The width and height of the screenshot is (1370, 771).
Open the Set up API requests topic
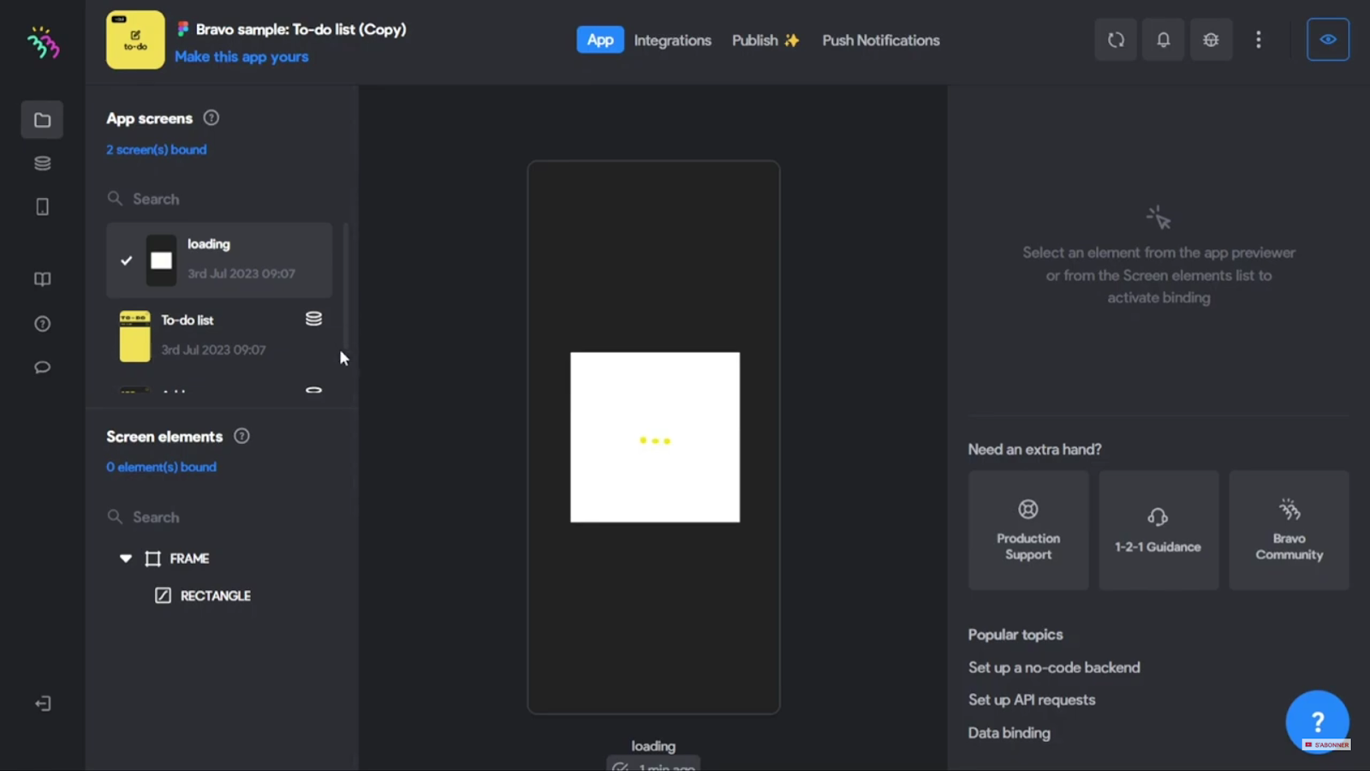[x=1031, y=699]
